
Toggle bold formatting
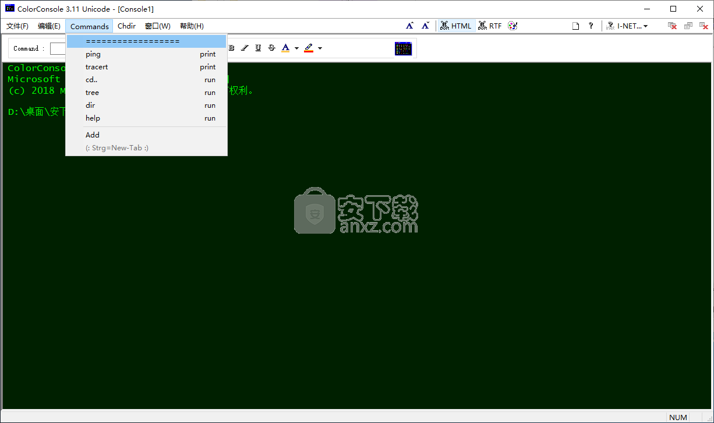tap(231, 48)
